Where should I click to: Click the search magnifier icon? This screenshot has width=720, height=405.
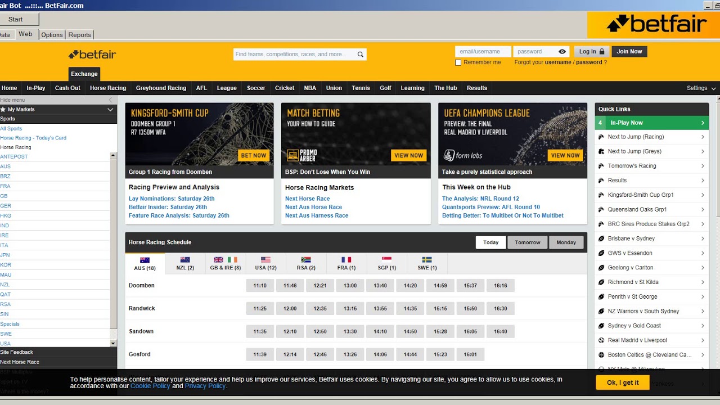[x=360, y=55]
